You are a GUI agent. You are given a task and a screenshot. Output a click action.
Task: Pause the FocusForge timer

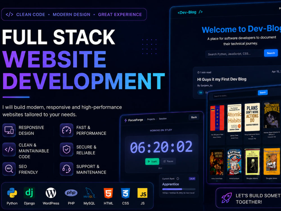tap(168, 161)
